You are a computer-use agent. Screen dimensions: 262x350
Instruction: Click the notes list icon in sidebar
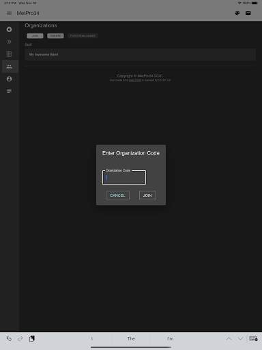(x=9, y=91)
